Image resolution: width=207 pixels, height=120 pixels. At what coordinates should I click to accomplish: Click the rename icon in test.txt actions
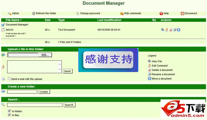[x=175, y=30]
